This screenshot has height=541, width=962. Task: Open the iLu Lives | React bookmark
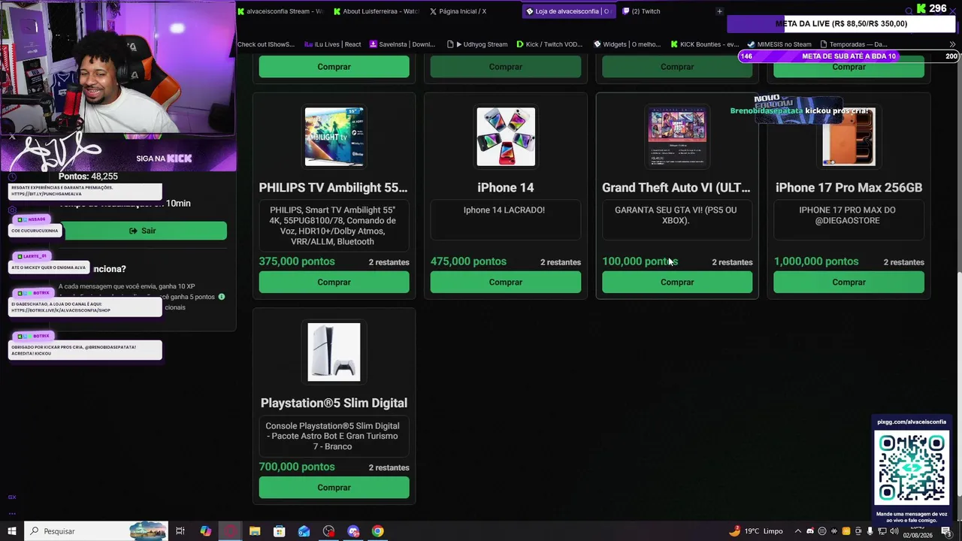pyautogui.click(x=333, y=44)
